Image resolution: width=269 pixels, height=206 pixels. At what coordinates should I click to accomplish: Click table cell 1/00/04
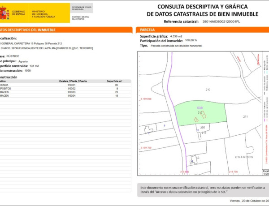72,96
